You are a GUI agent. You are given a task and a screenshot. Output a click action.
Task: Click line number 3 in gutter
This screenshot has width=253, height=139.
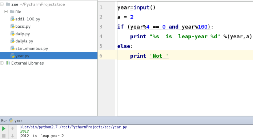tap(101, 27)
